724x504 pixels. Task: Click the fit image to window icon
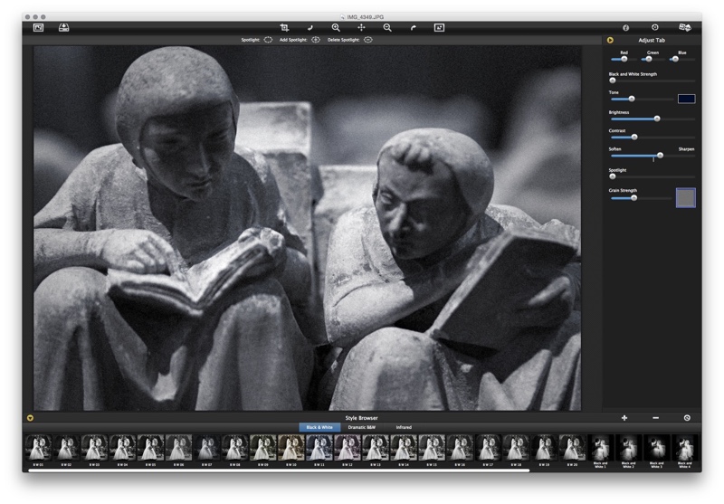[439, 28]
